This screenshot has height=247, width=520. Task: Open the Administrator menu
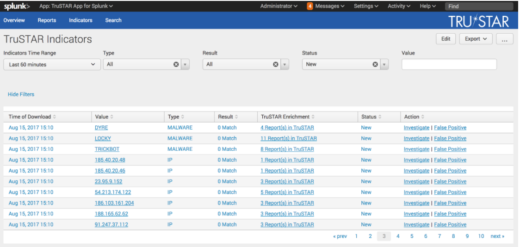click(x=279, y=6)
